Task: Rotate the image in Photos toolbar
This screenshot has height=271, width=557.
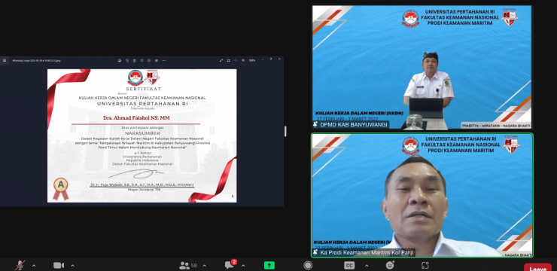Action: 126,60
